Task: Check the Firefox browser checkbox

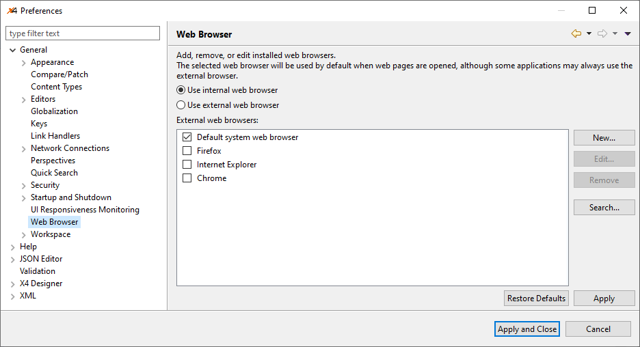Action: [x=187, y=151]
